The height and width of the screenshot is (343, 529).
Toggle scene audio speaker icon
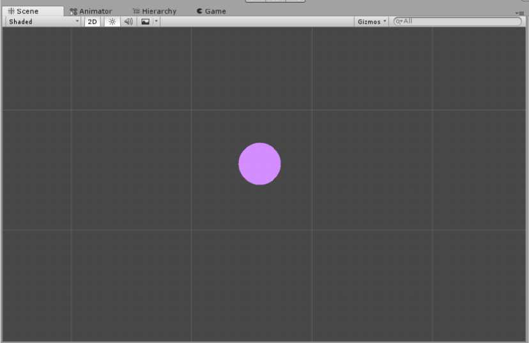(x=128, y=22)
